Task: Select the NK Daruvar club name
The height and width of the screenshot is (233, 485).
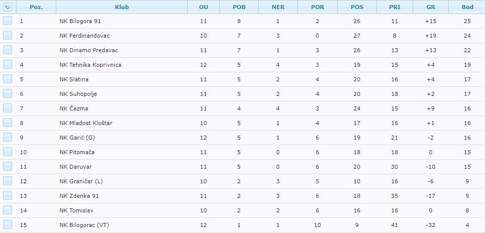Action: 75,167
